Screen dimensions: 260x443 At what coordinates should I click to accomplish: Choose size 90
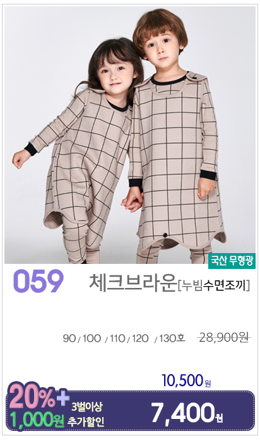69,338
